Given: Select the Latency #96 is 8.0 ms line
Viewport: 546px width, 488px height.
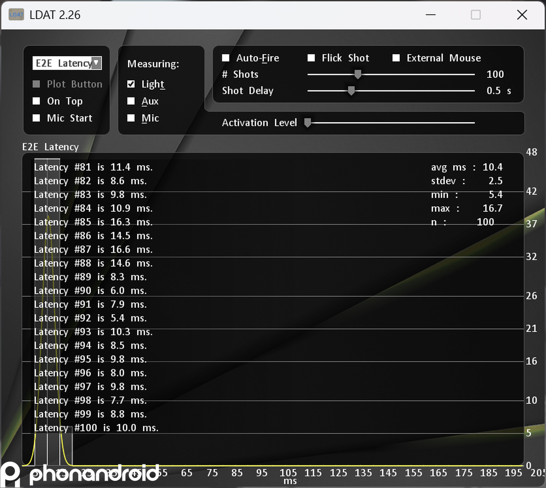Looking at the screenshot, I should pyautogui.click(x=90, y=373).
